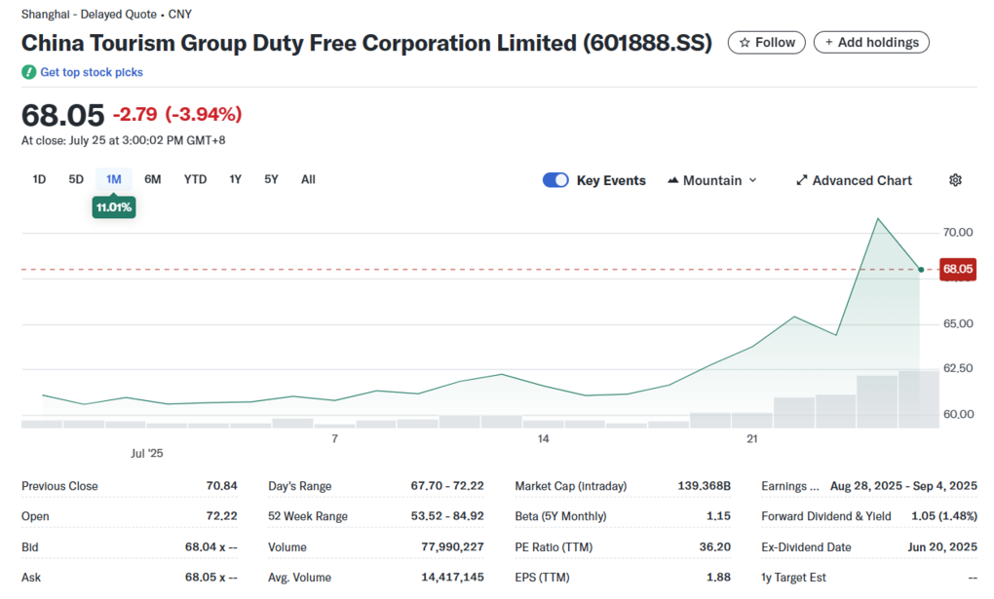Select the All time range
The image size is (994, 599).
[x=308, y=179]
